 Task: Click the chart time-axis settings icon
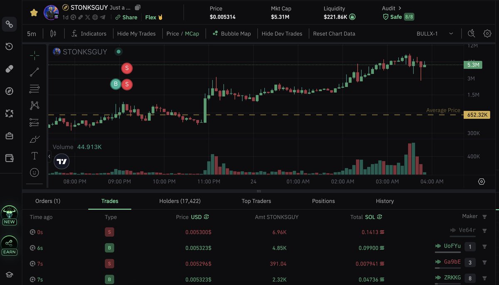pyautogui.click(x=482, y=182)
